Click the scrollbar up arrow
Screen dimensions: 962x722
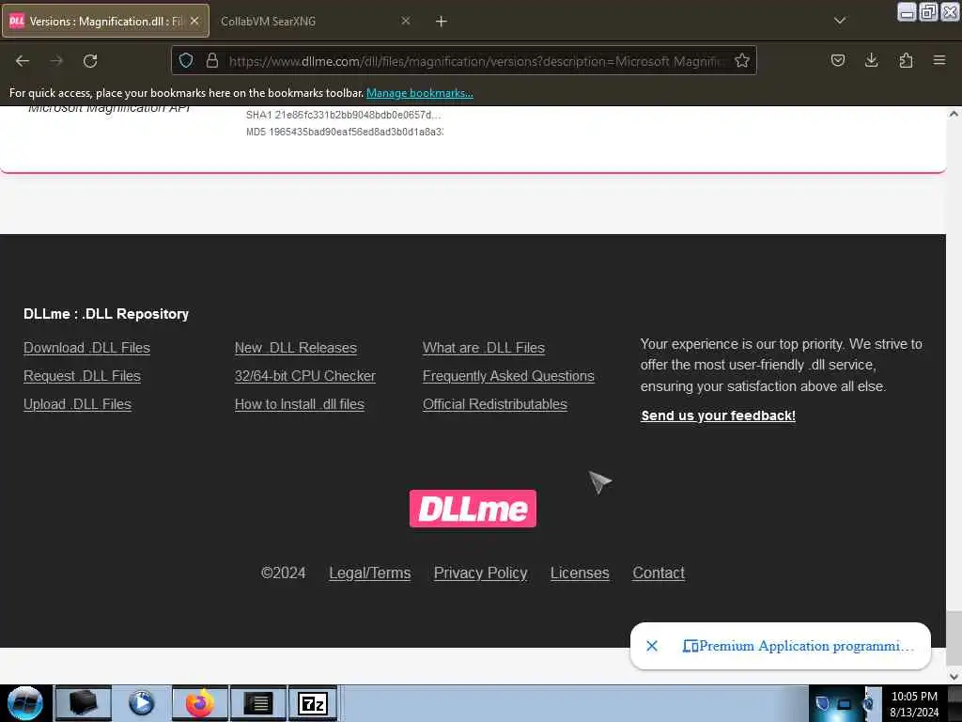click(x=954, y=114)
